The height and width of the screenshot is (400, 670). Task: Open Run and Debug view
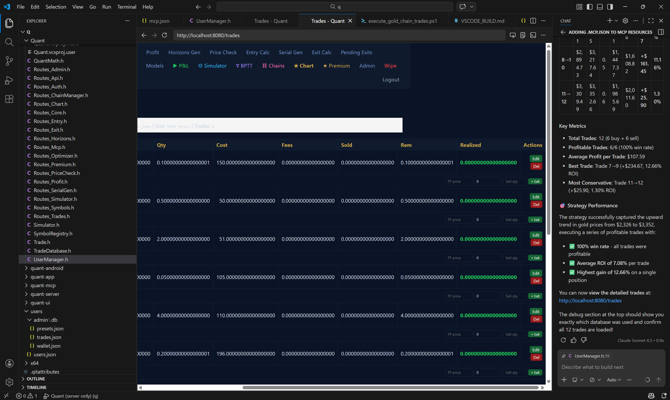(x=9, y=80)
